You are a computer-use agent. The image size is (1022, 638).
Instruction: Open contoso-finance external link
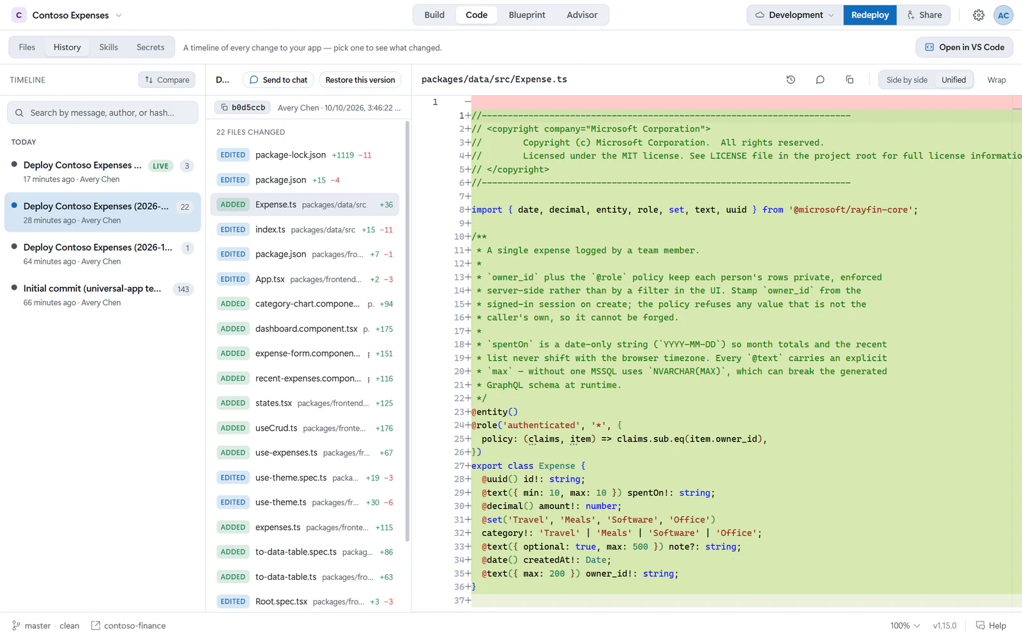(128, 626)
